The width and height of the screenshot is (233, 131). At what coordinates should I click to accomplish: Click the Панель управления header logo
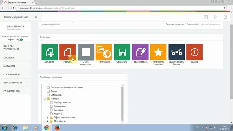pos(16,17)
